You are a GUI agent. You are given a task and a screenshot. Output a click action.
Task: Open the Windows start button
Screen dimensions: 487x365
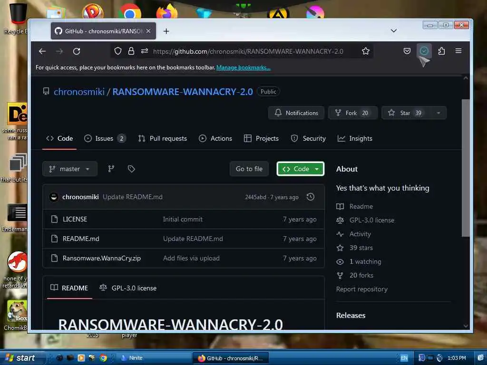(21, 358)
